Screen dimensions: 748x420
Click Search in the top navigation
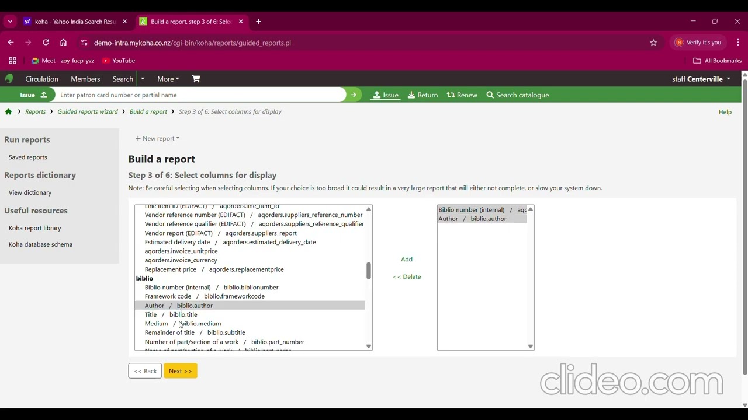(x=123, y=79)
